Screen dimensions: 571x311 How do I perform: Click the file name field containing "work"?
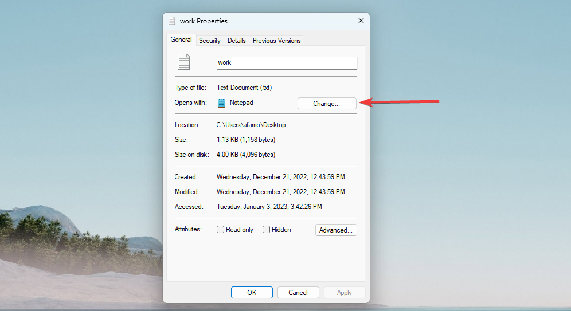coord(287,62)
